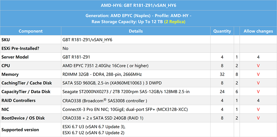This screenshot has width=277, height=137.
Task: Click the red V in the NIC row
Action: [258, 109]
